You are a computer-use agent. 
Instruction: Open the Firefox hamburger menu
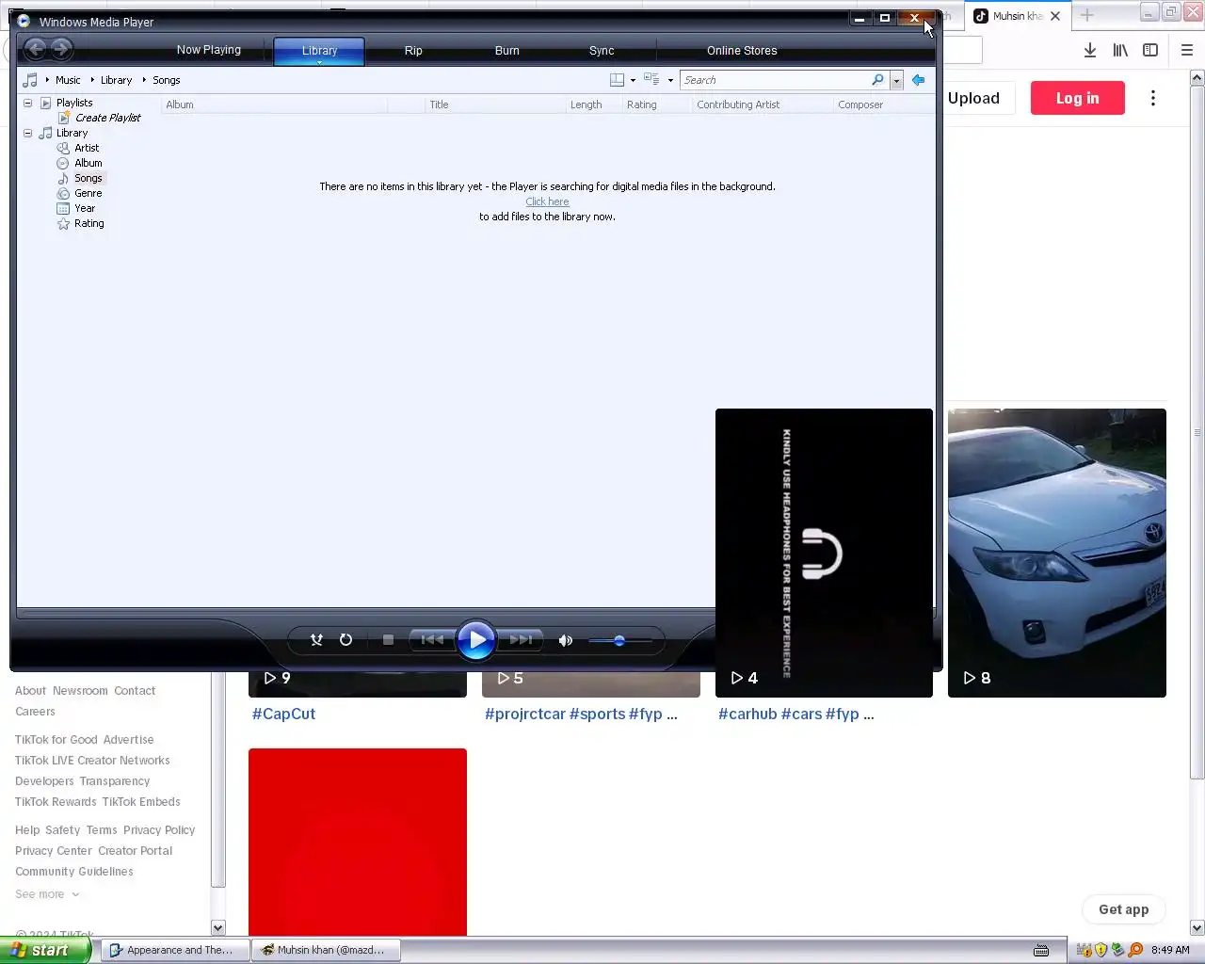[1186, 50]
